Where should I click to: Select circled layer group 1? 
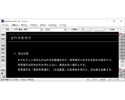(120, 74)
